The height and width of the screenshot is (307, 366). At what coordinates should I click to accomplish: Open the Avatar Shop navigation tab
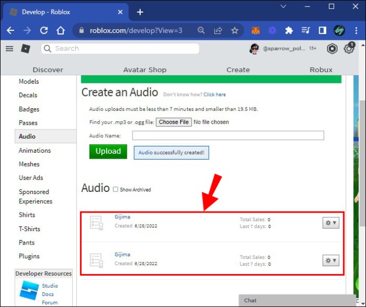point(145,69)
